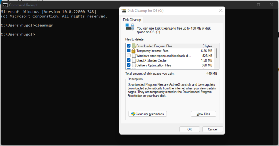
Task: Click Clean up system files button
Action: (148, 114)
